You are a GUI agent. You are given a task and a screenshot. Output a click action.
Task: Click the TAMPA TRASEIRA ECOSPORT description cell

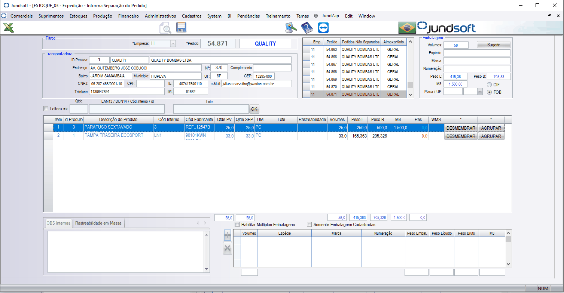pos(118,136)
